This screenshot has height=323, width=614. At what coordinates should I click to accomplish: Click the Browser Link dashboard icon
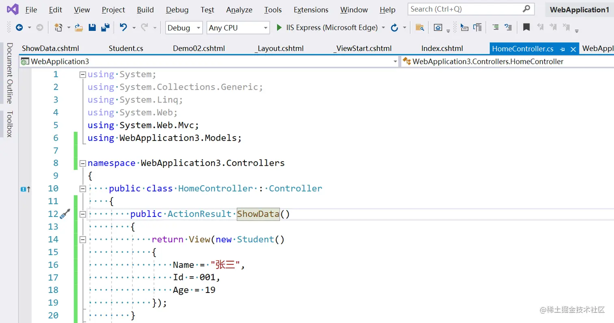(438, 28)
